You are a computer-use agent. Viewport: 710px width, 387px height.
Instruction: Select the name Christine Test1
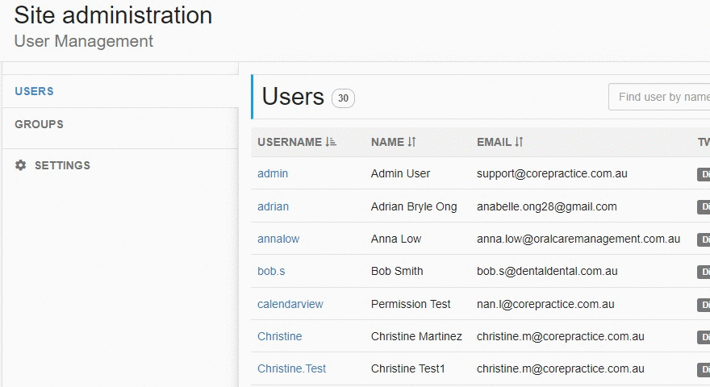[408, 368]
